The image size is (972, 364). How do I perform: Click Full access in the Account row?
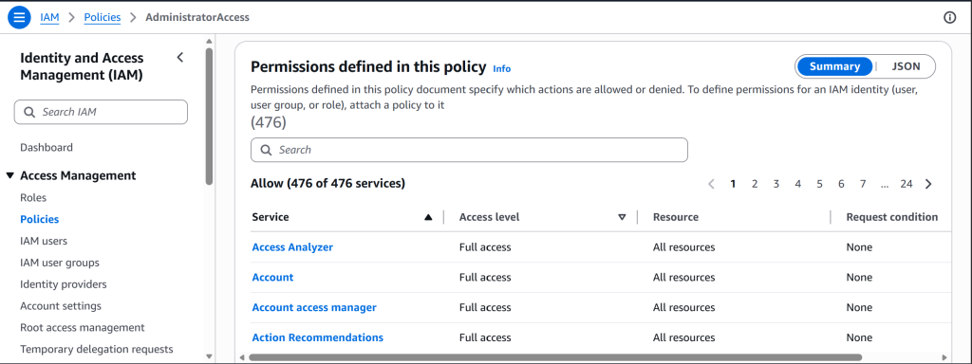485,278
